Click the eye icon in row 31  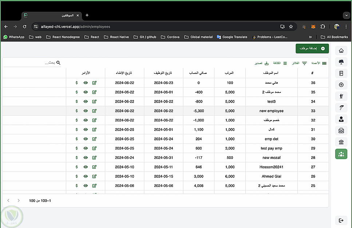(86, 129)
